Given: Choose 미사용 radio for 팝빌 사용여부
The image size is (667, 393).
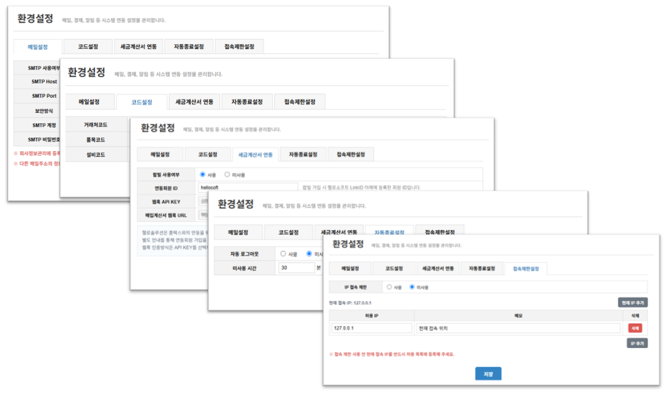Looking at the screenshot, I should click(x=227, y=174).
